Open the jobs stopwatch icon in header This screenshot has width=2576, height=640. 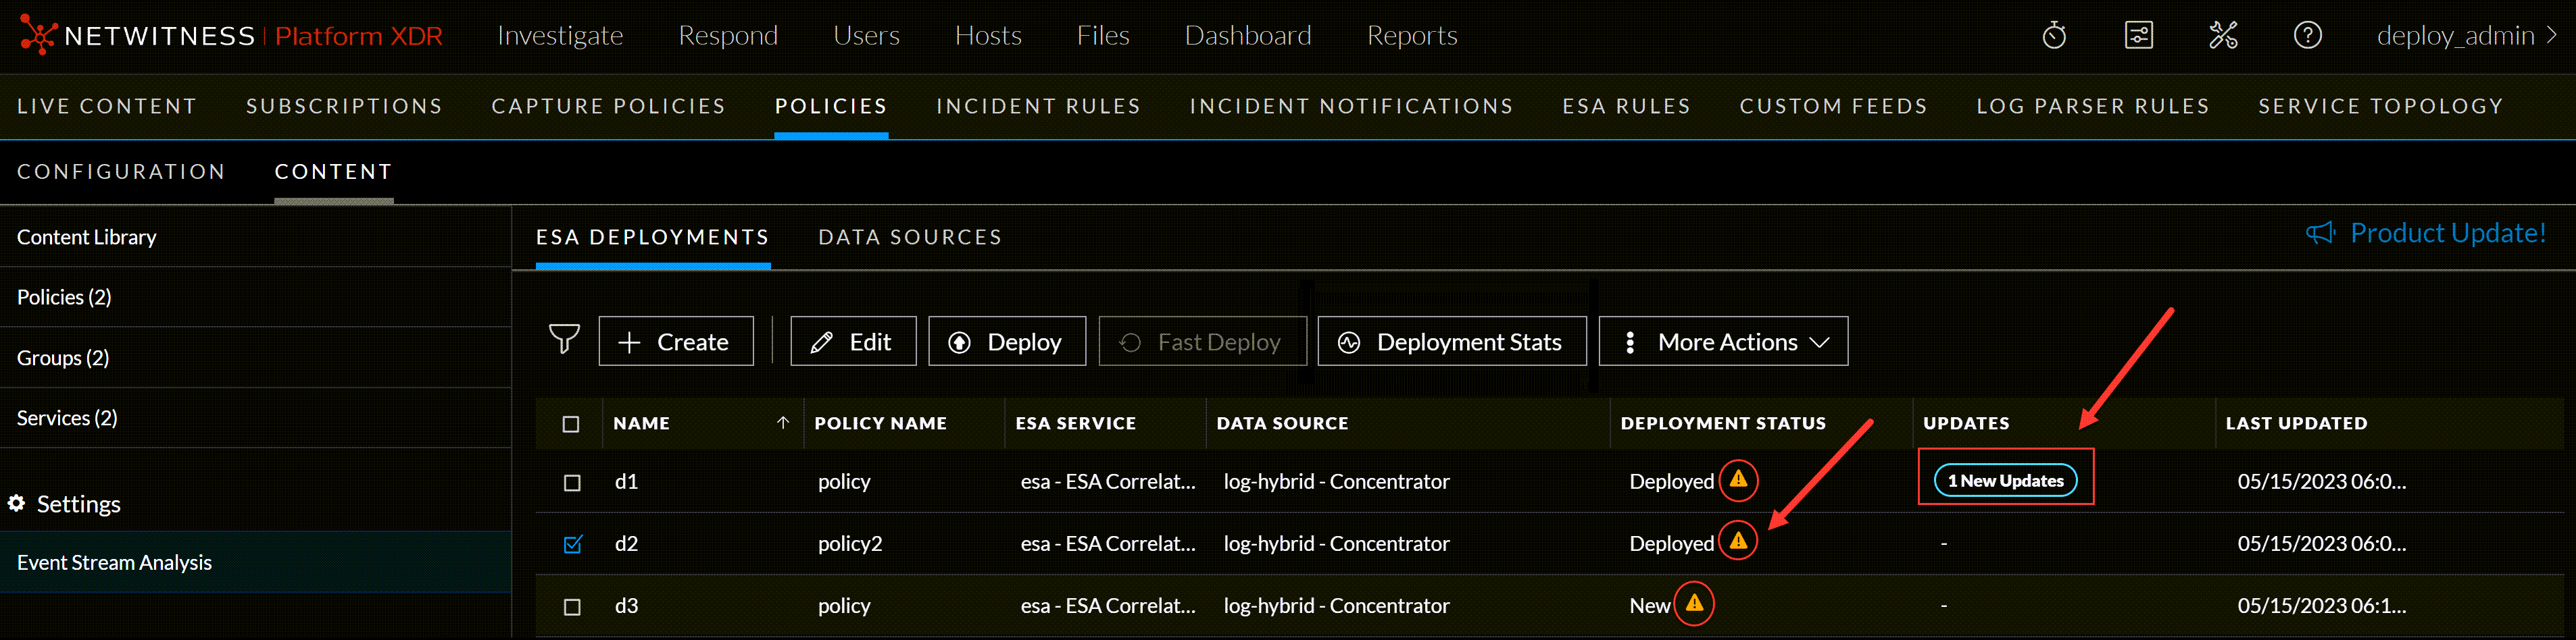2055,35
